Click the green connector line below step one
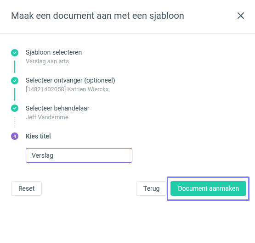The image size is (255, 243). (15, 66)
